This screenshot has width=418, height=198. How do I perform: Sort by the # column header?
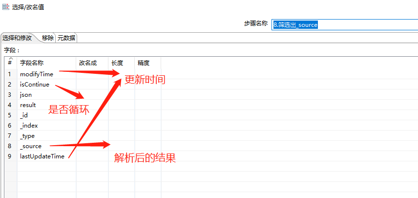pos(11,63)
